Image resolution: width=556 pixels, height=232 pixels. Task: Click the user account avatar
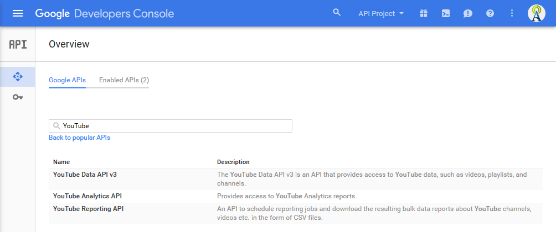point(537,13)
